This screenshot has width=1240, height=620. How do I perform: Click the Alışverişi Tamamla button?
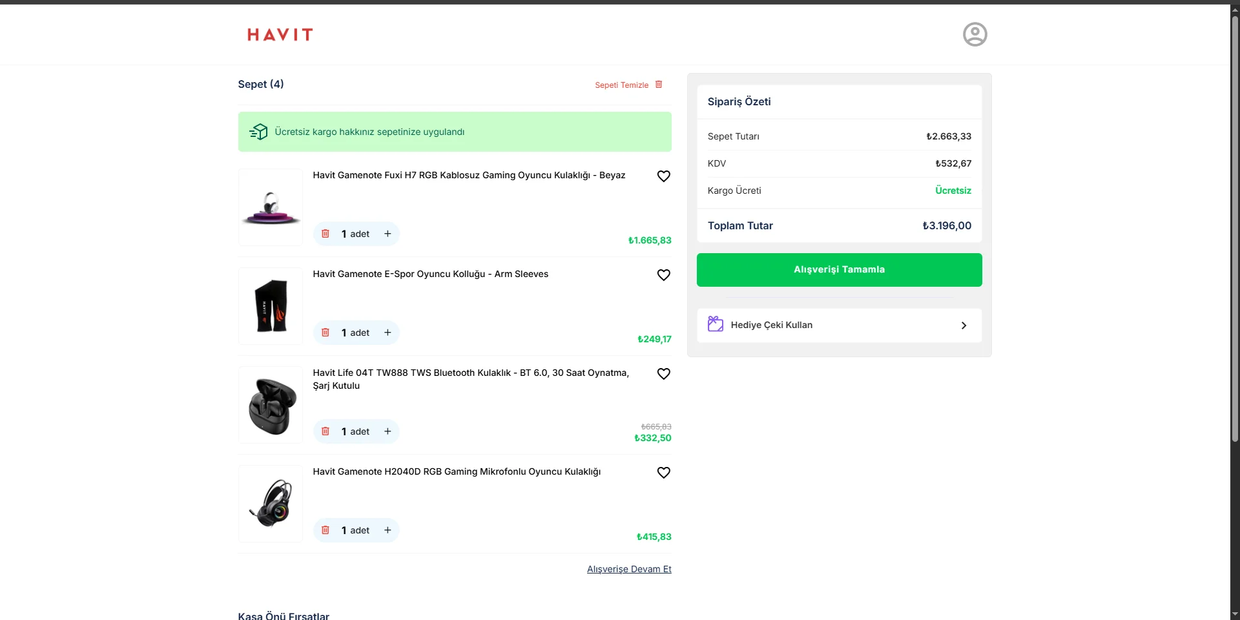(839, 270)
